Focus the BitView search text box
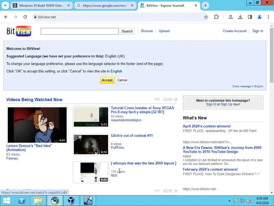The height and width of the screenshot is (206, 274). 79,31
